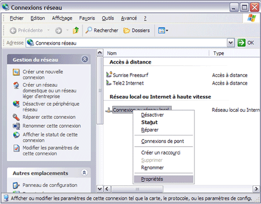Click the Renommer cette connexion link

[52, 126]
